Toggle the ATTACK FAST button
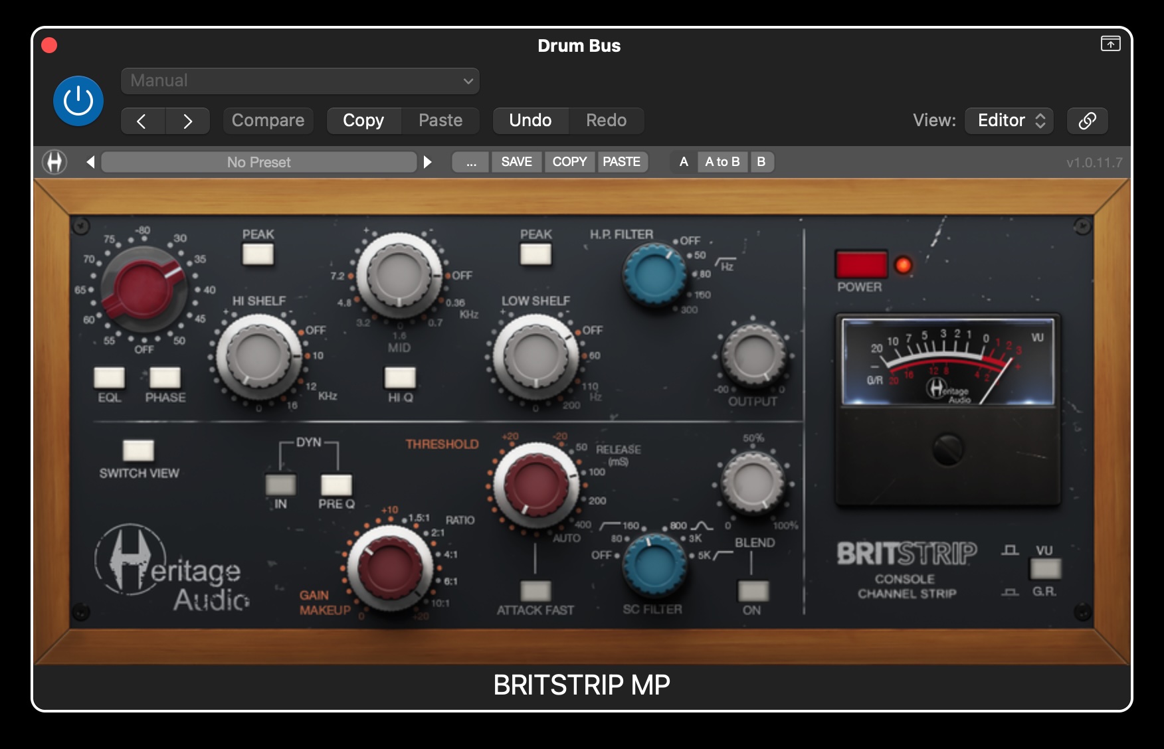 click(535, 590)
